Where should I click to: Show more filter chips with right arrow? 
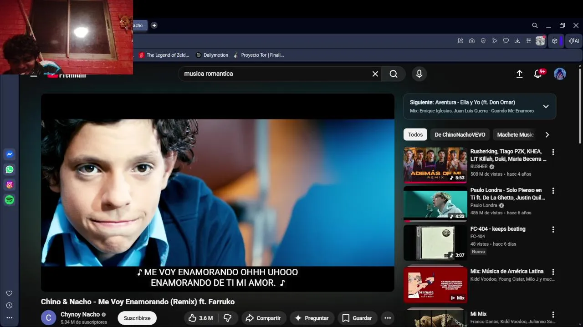point(547,134)
